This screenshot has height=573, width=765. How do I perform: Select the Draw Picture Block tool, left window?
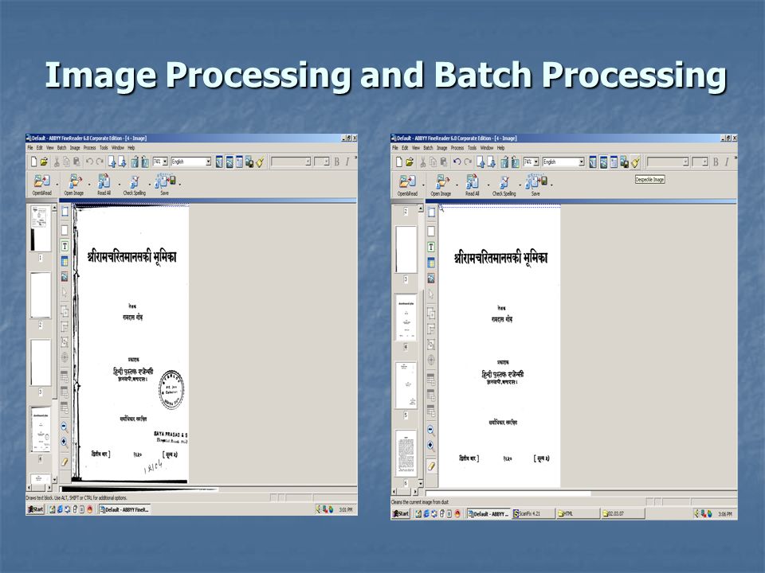(65, 277)
